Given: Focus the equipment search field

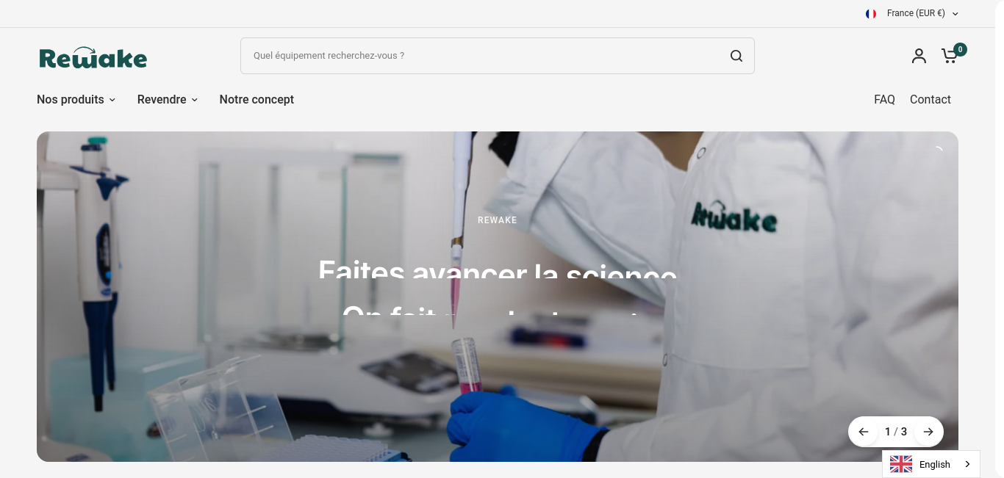Looking at the screenshot, I should [485, 56].
